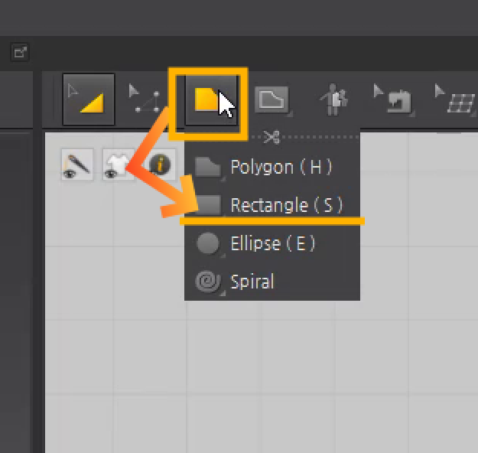The image size is (478, 453).
Task: Choose Polygon (H) from the menu
Action: (272, 167)
